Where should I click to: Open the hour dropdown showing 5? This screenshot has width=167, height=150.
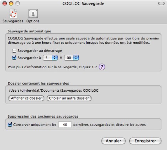50,58
